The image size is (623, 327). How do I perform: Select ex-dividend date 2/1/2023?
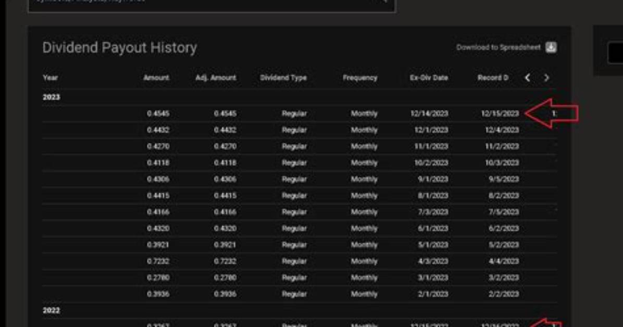point(433,294)
